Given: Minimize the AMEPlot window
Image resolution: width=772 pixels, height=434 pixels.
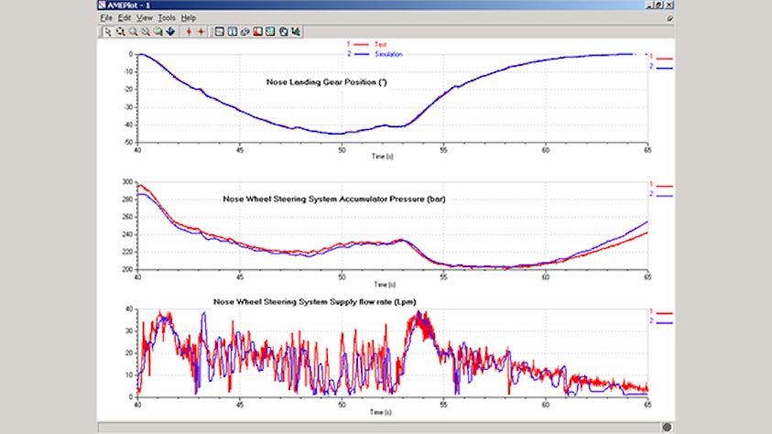Looking at the screenshot, I should [650, 5].
